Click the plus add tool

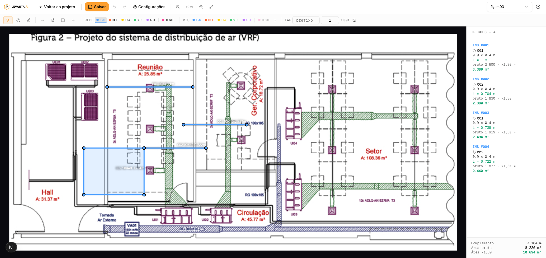pyautogui.click(x=73, y=20)
